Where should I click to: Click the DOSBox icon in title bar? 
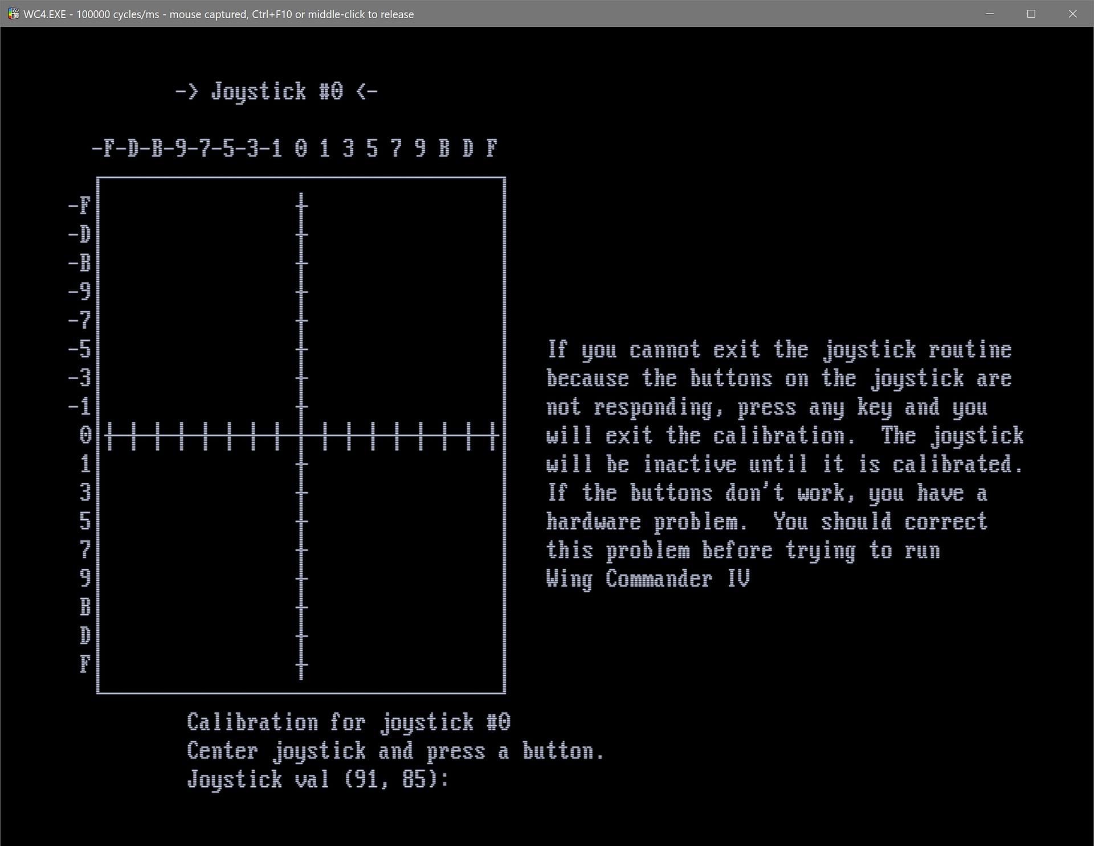(x=13, y=14)
